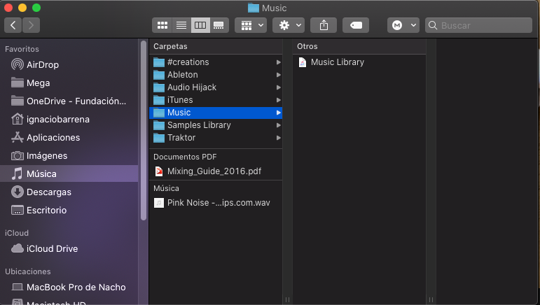Expand iTunes via its arrow
This screenshot has width=540, height=305.
point(278,100)
